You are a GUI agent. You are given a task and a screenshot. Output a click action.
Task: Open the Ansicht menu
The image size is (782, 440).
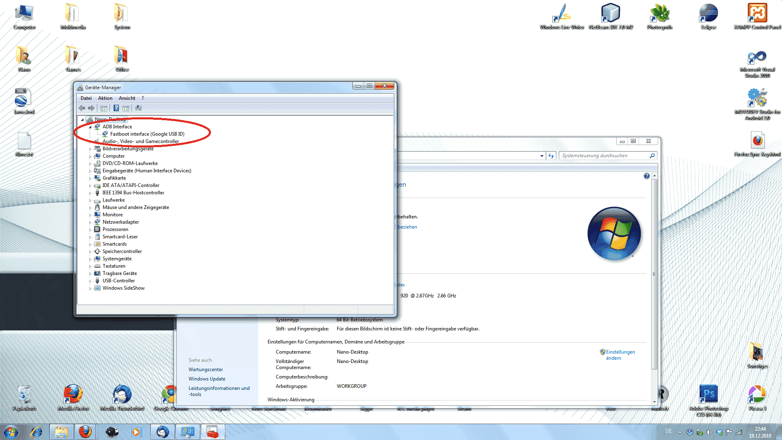pyautogui.click(x=127, y=98)
